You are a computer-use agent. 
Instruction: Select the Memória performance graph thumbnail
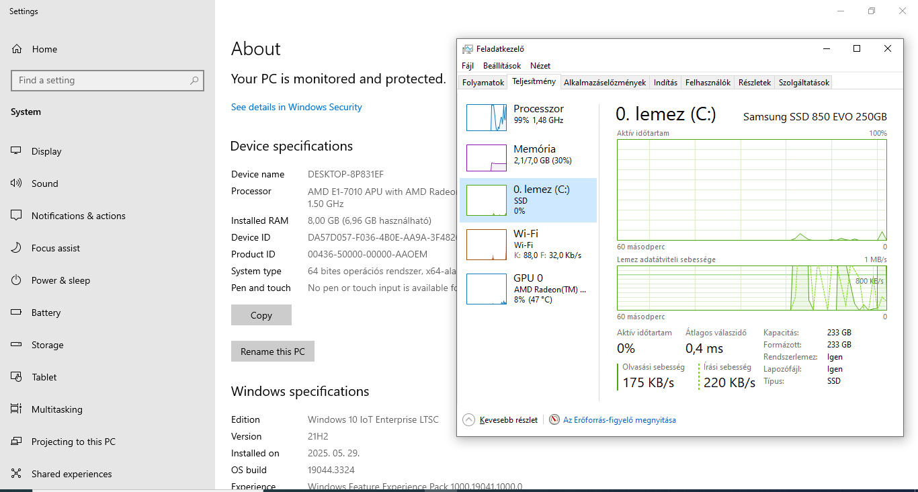pos(487,158)
